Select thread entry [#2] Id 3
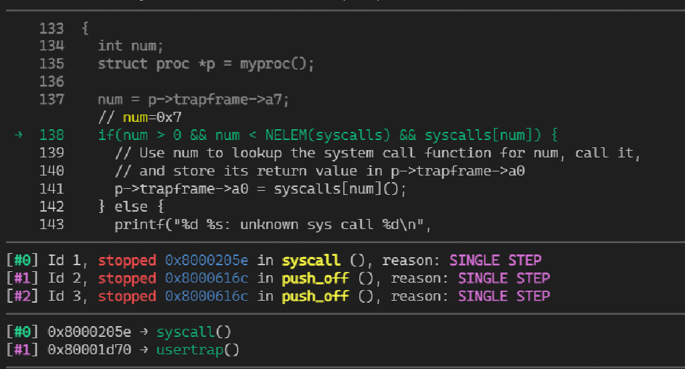Viewport: 685px width, 369px height. coord(278,297)
